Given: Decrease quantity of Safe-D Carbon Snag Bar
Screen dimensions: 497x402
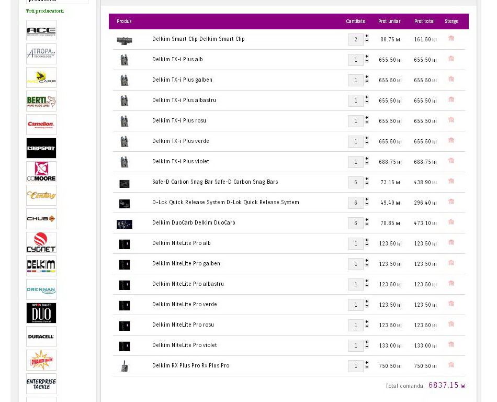Looking at the screenshot, I should click(x=367, y=185).
